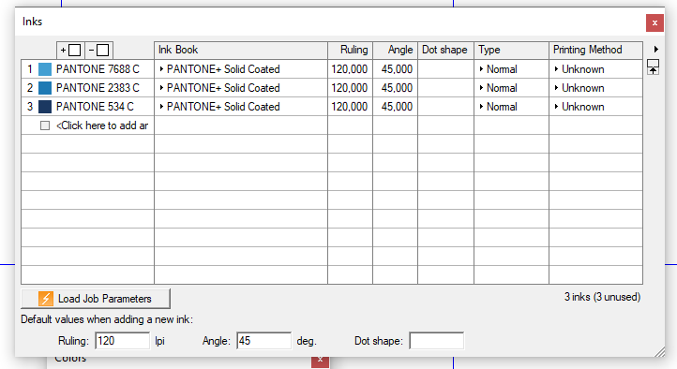
Task: Close the Colors panel behind the dialog
Action: (x=320, y=361)
